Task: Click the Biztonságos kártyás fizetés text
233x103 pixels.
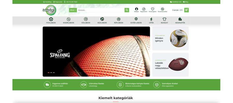Action: tap(137, 83)
